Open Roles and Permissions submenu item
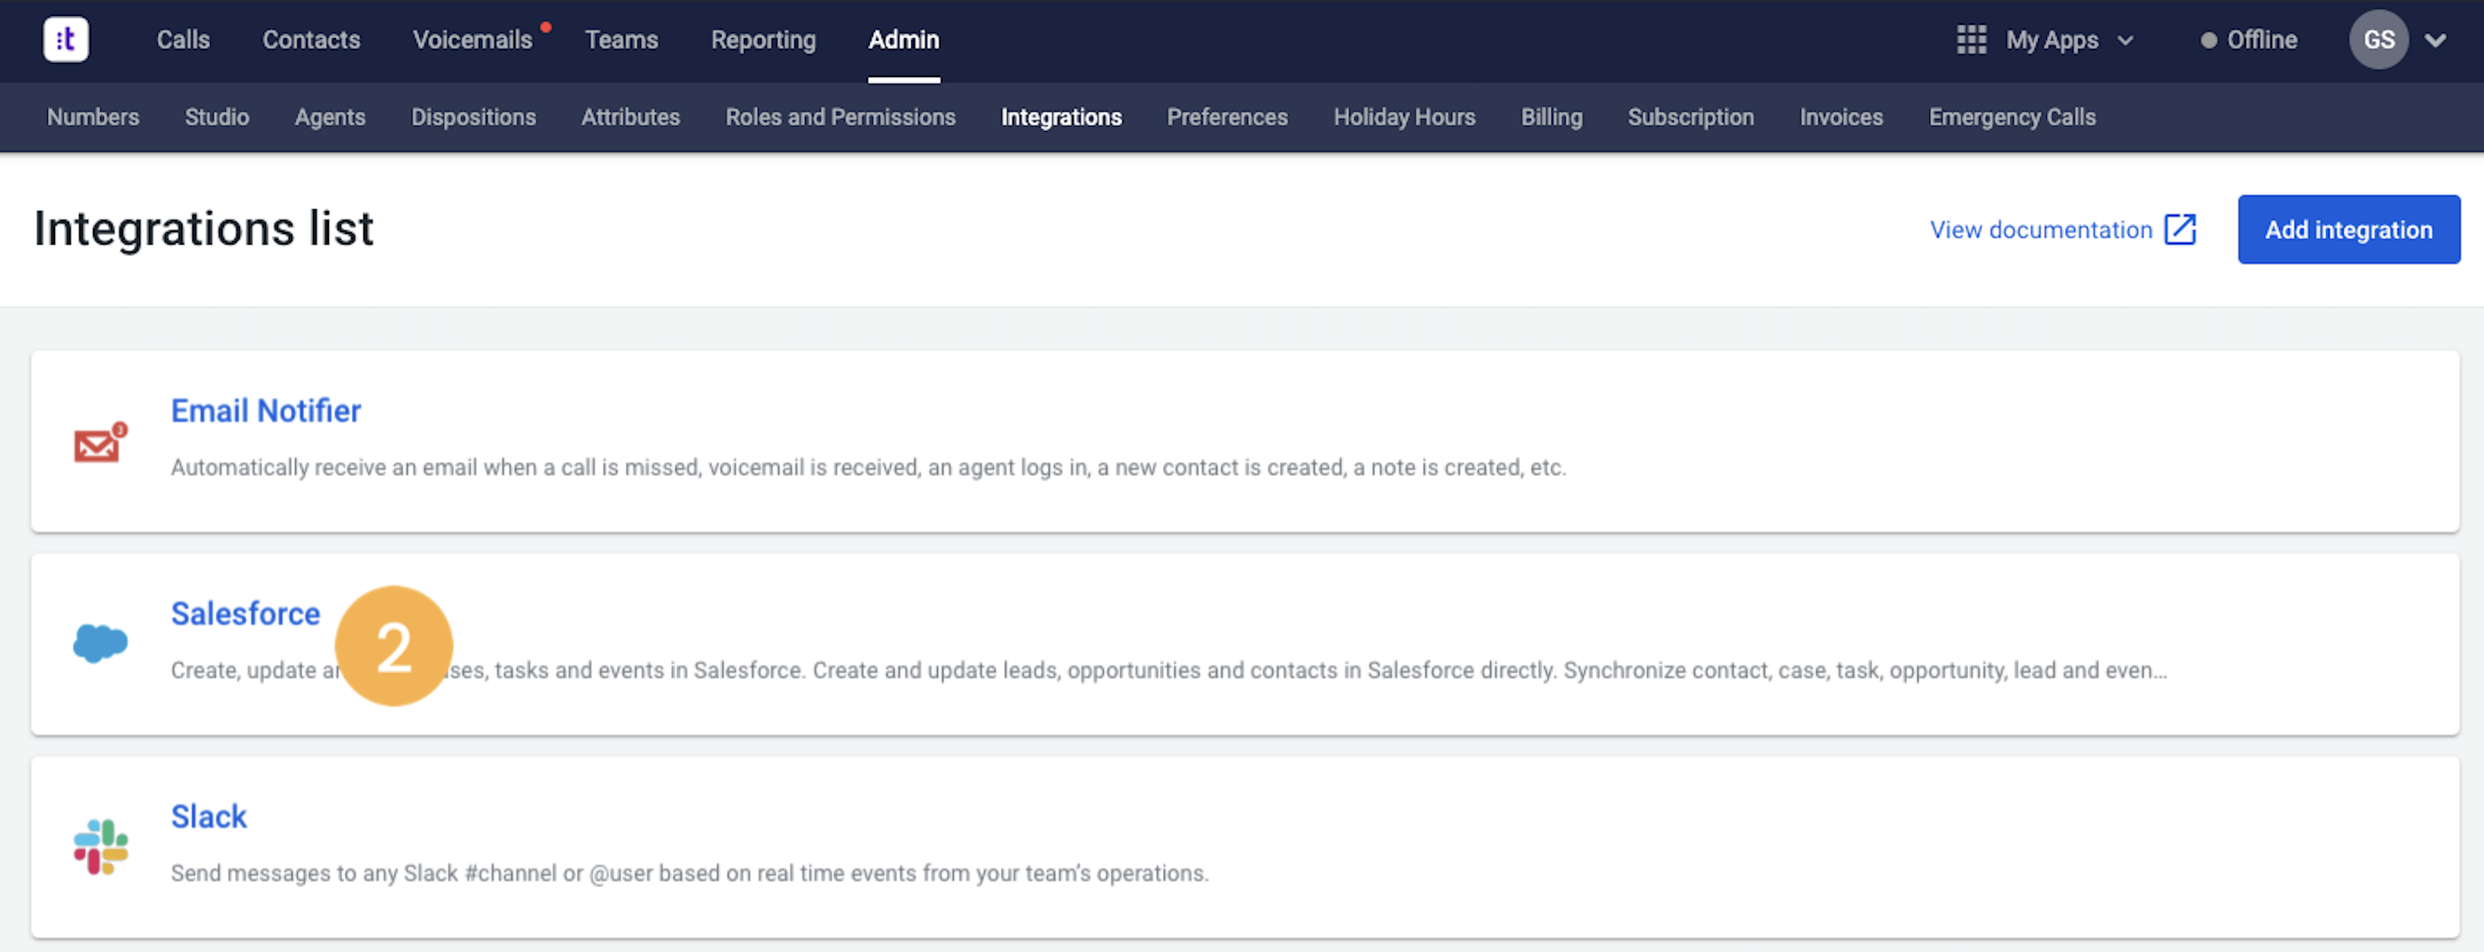This screenshot has width=2484, height=952. click(840, 117)
